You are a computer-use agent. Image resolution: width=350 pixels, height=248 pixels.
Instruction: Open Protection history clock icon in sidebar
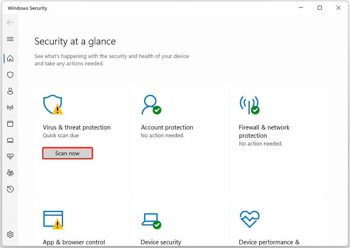click(10, 189)
